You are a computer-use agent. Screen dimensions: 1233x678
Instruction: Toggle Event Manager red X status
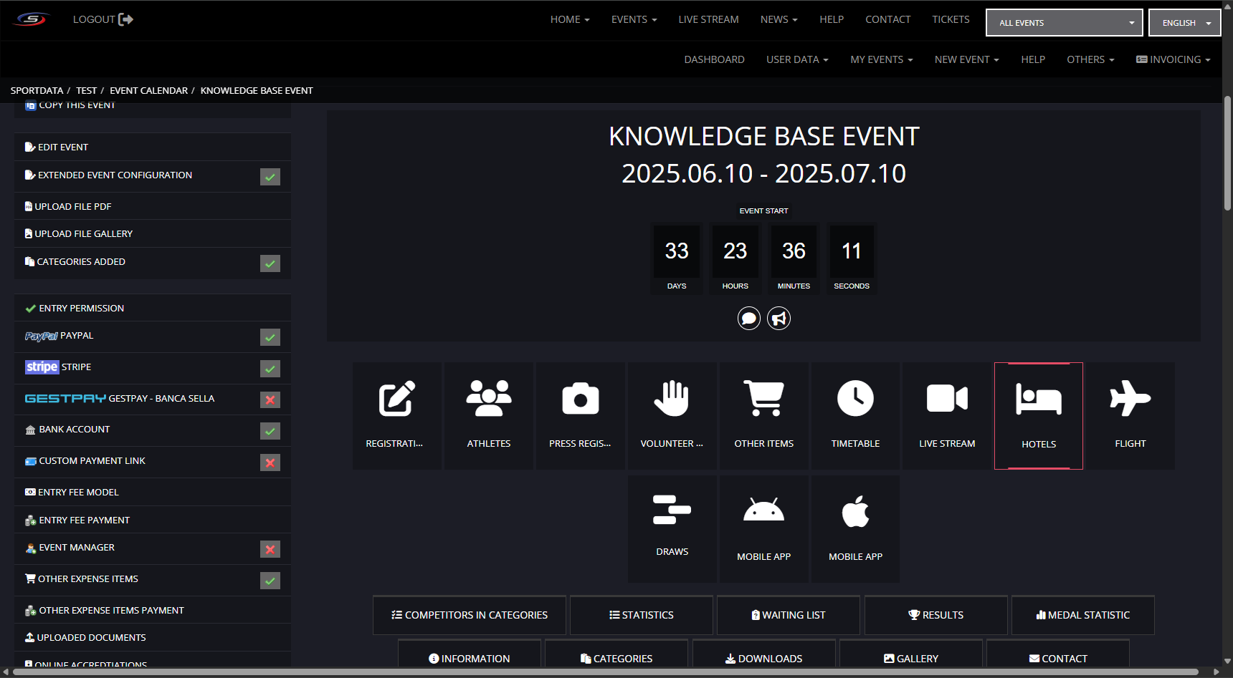[270, 549]
